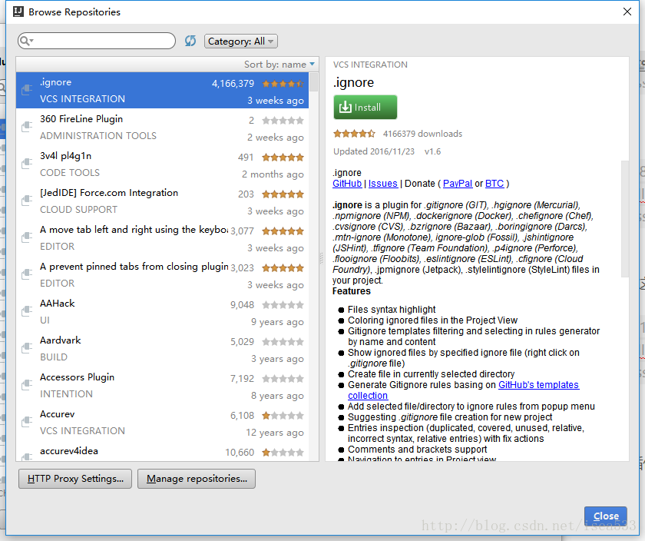Click the description pane scrollbar
645x541 pixels.
[625, 218]
